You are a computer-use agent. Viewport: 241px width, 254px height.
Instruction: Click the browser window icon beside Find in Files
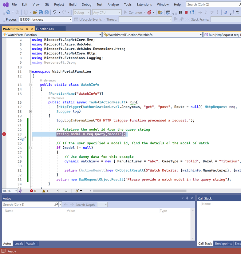[x=168, y=12]
